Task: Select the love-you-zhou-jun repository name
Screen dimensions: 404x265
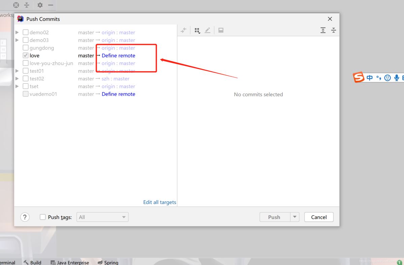Action: pyautogui.click(x=51, y=63)
